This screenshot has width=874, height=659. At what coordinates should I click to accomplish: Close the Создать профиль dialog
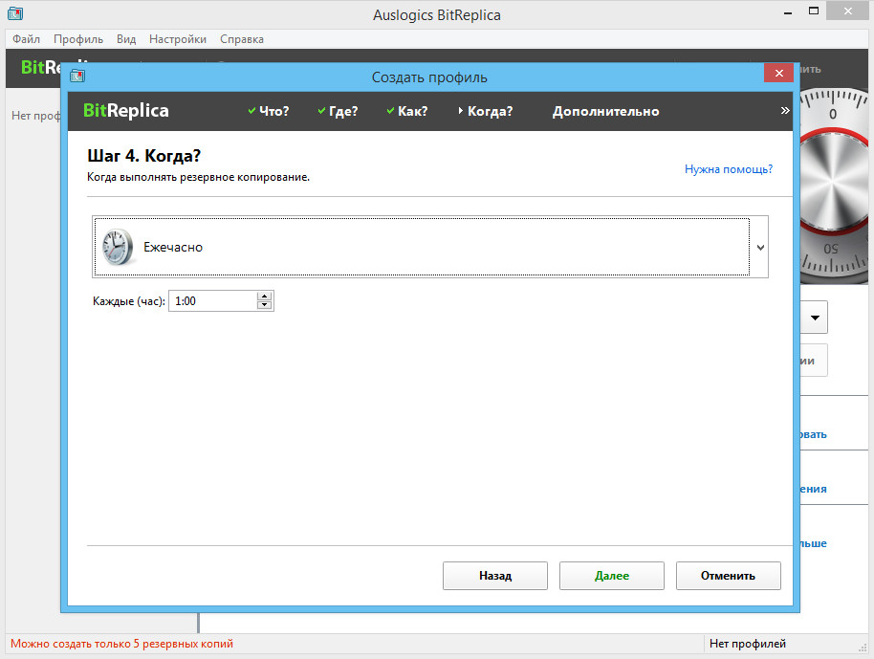click(778, 73)
